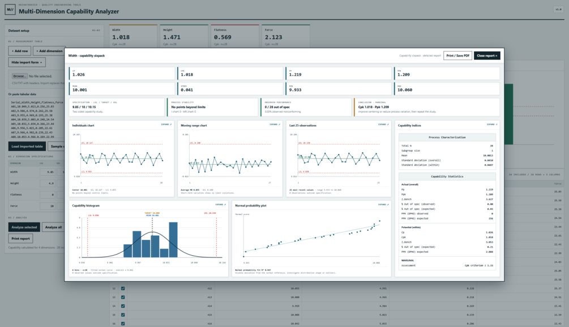Expand the Capability indices panel
The width and height of the screenshot is (569, 327).
491,124
